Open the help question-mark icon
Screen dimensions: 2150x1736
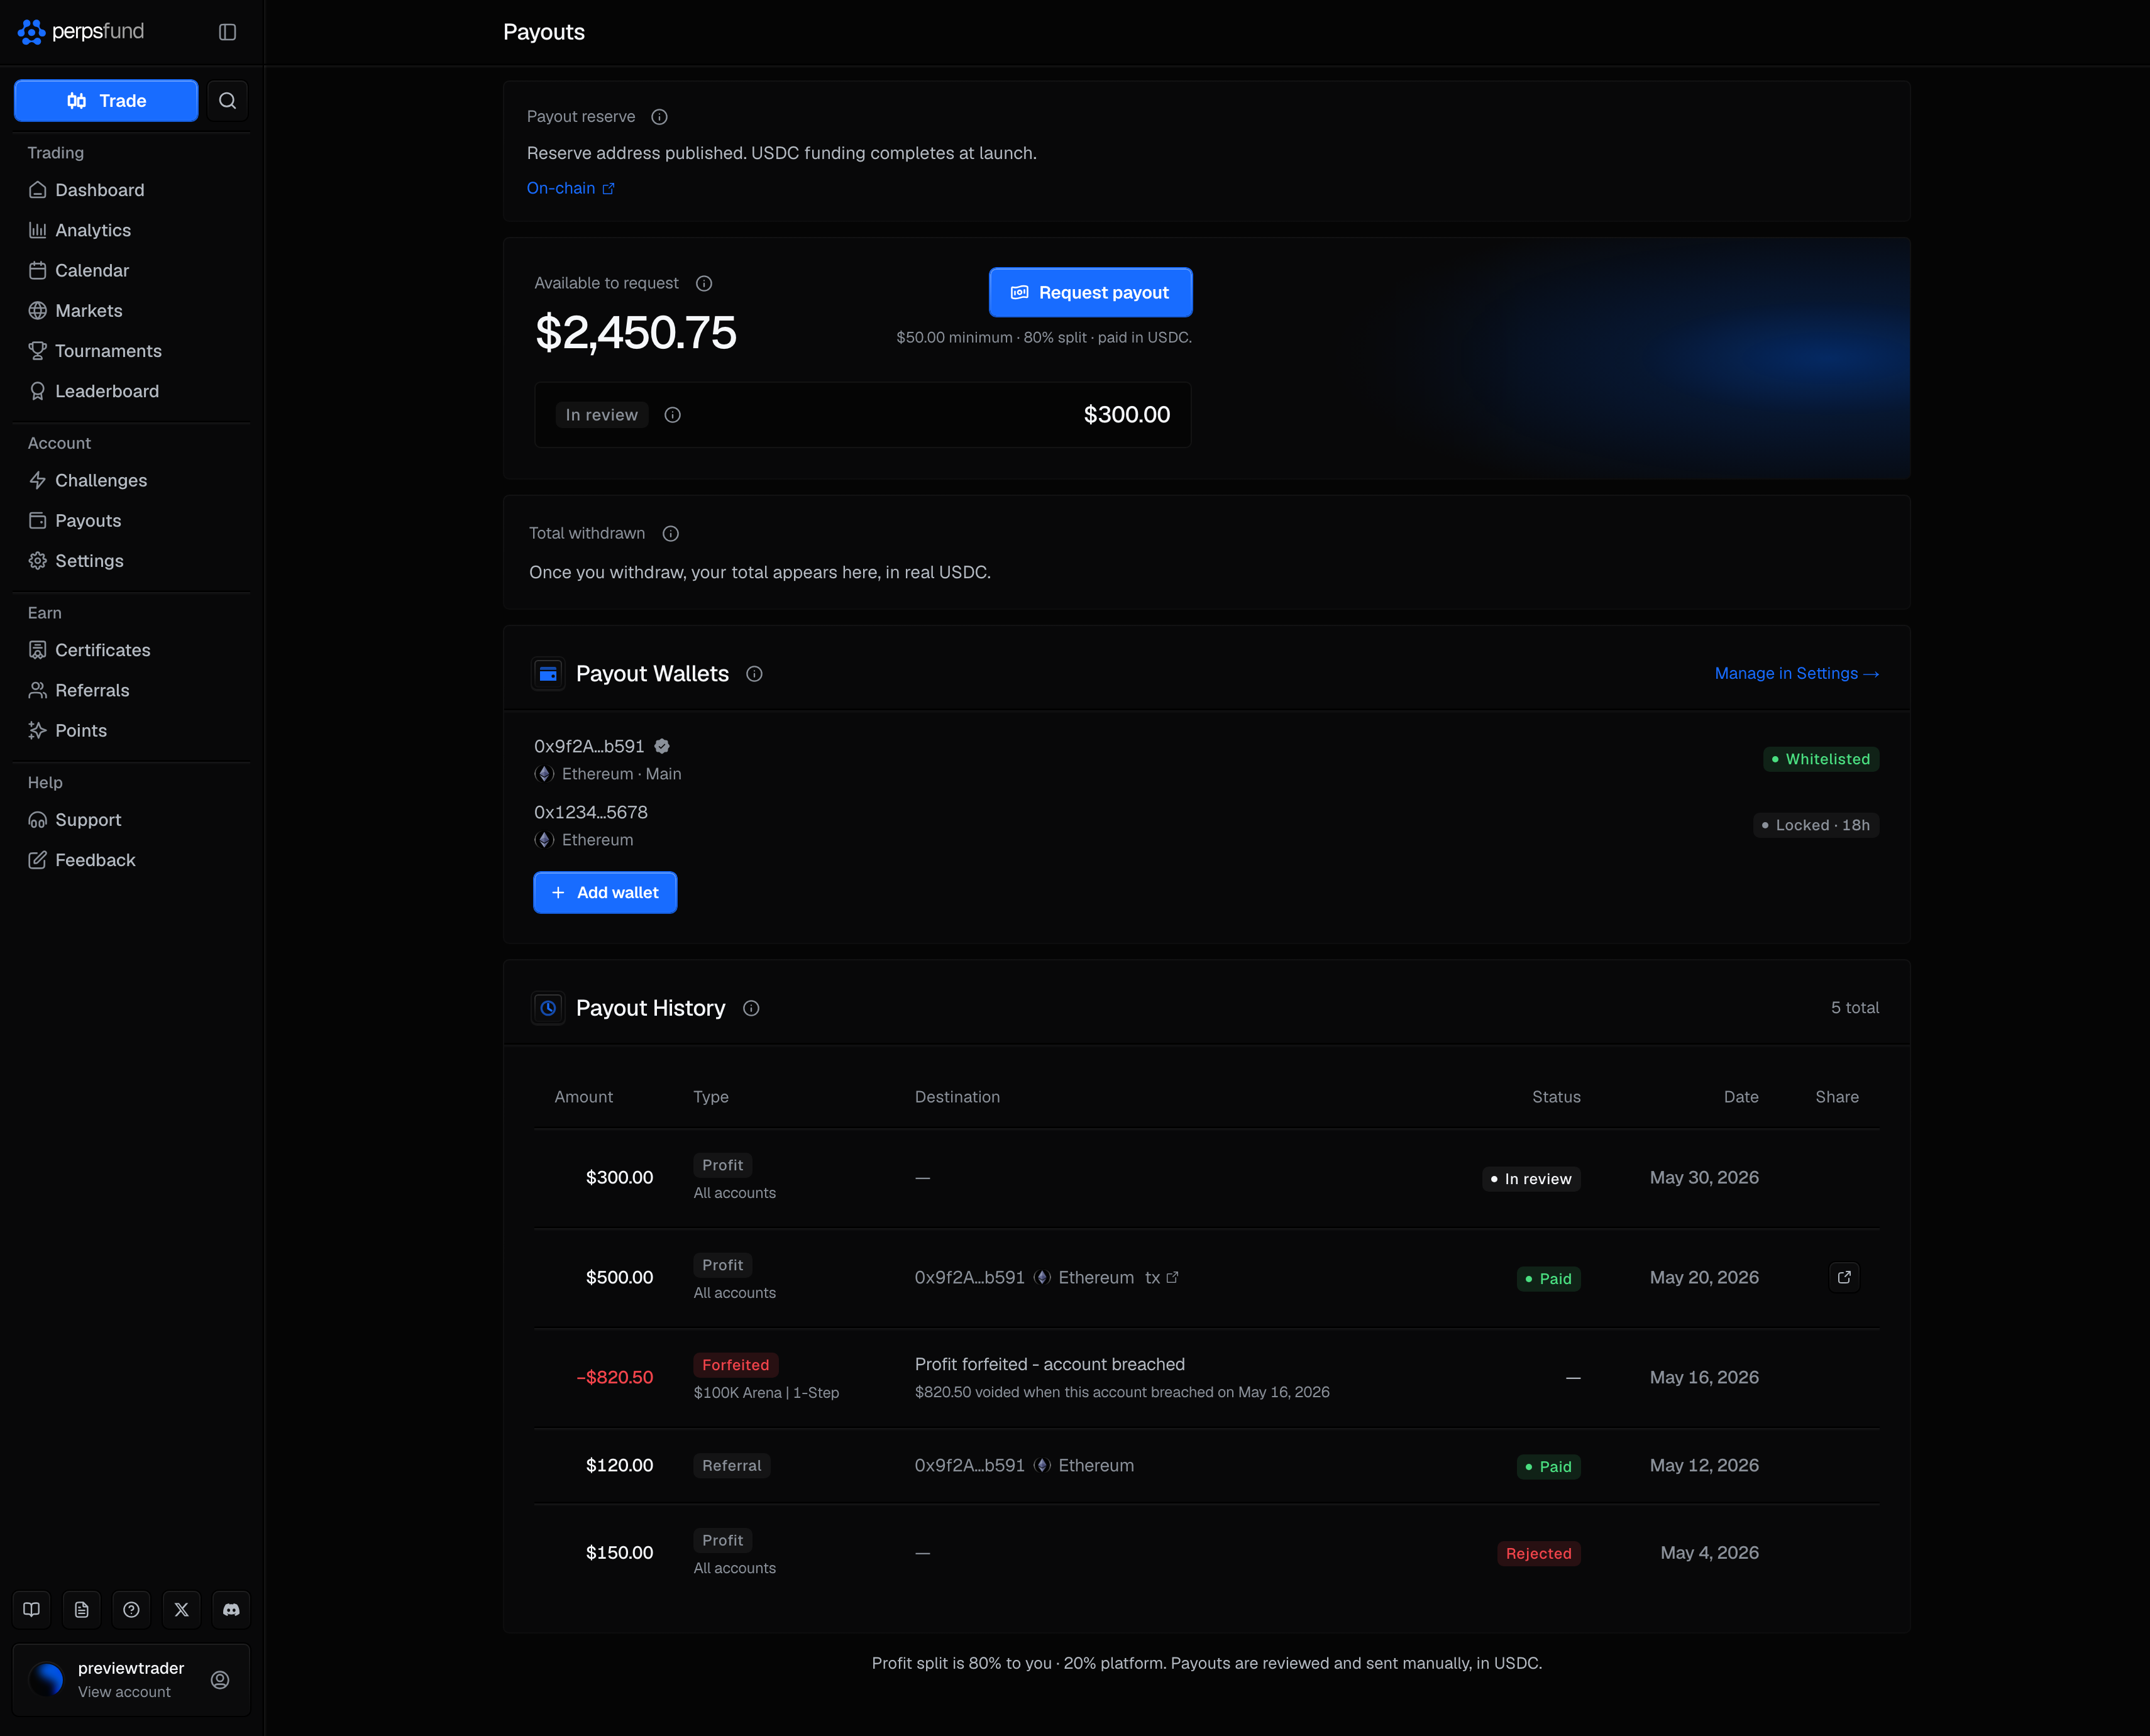point(131,1609)
